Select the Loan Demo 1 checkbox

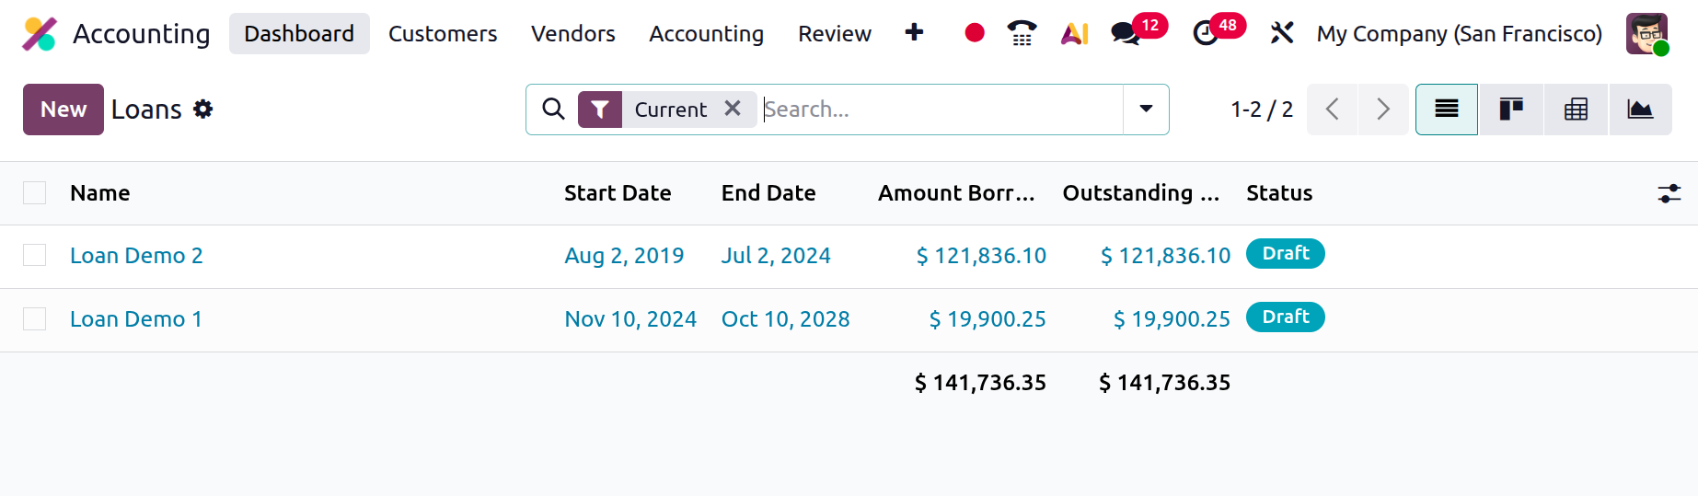(35, 318)
